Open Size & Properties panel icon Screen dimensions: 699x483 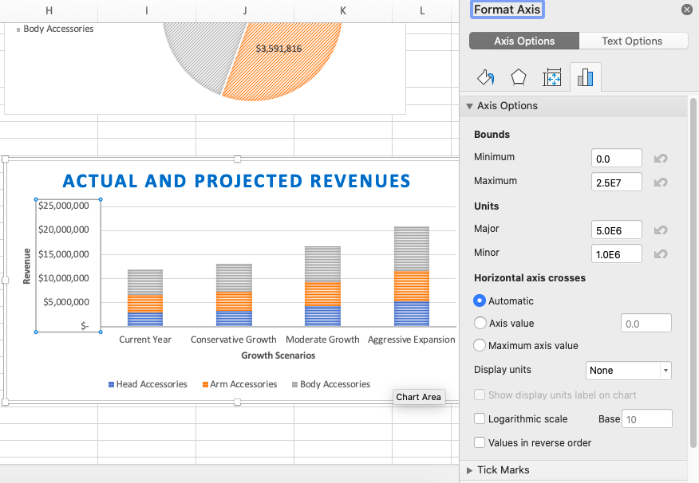pos(552,77)
